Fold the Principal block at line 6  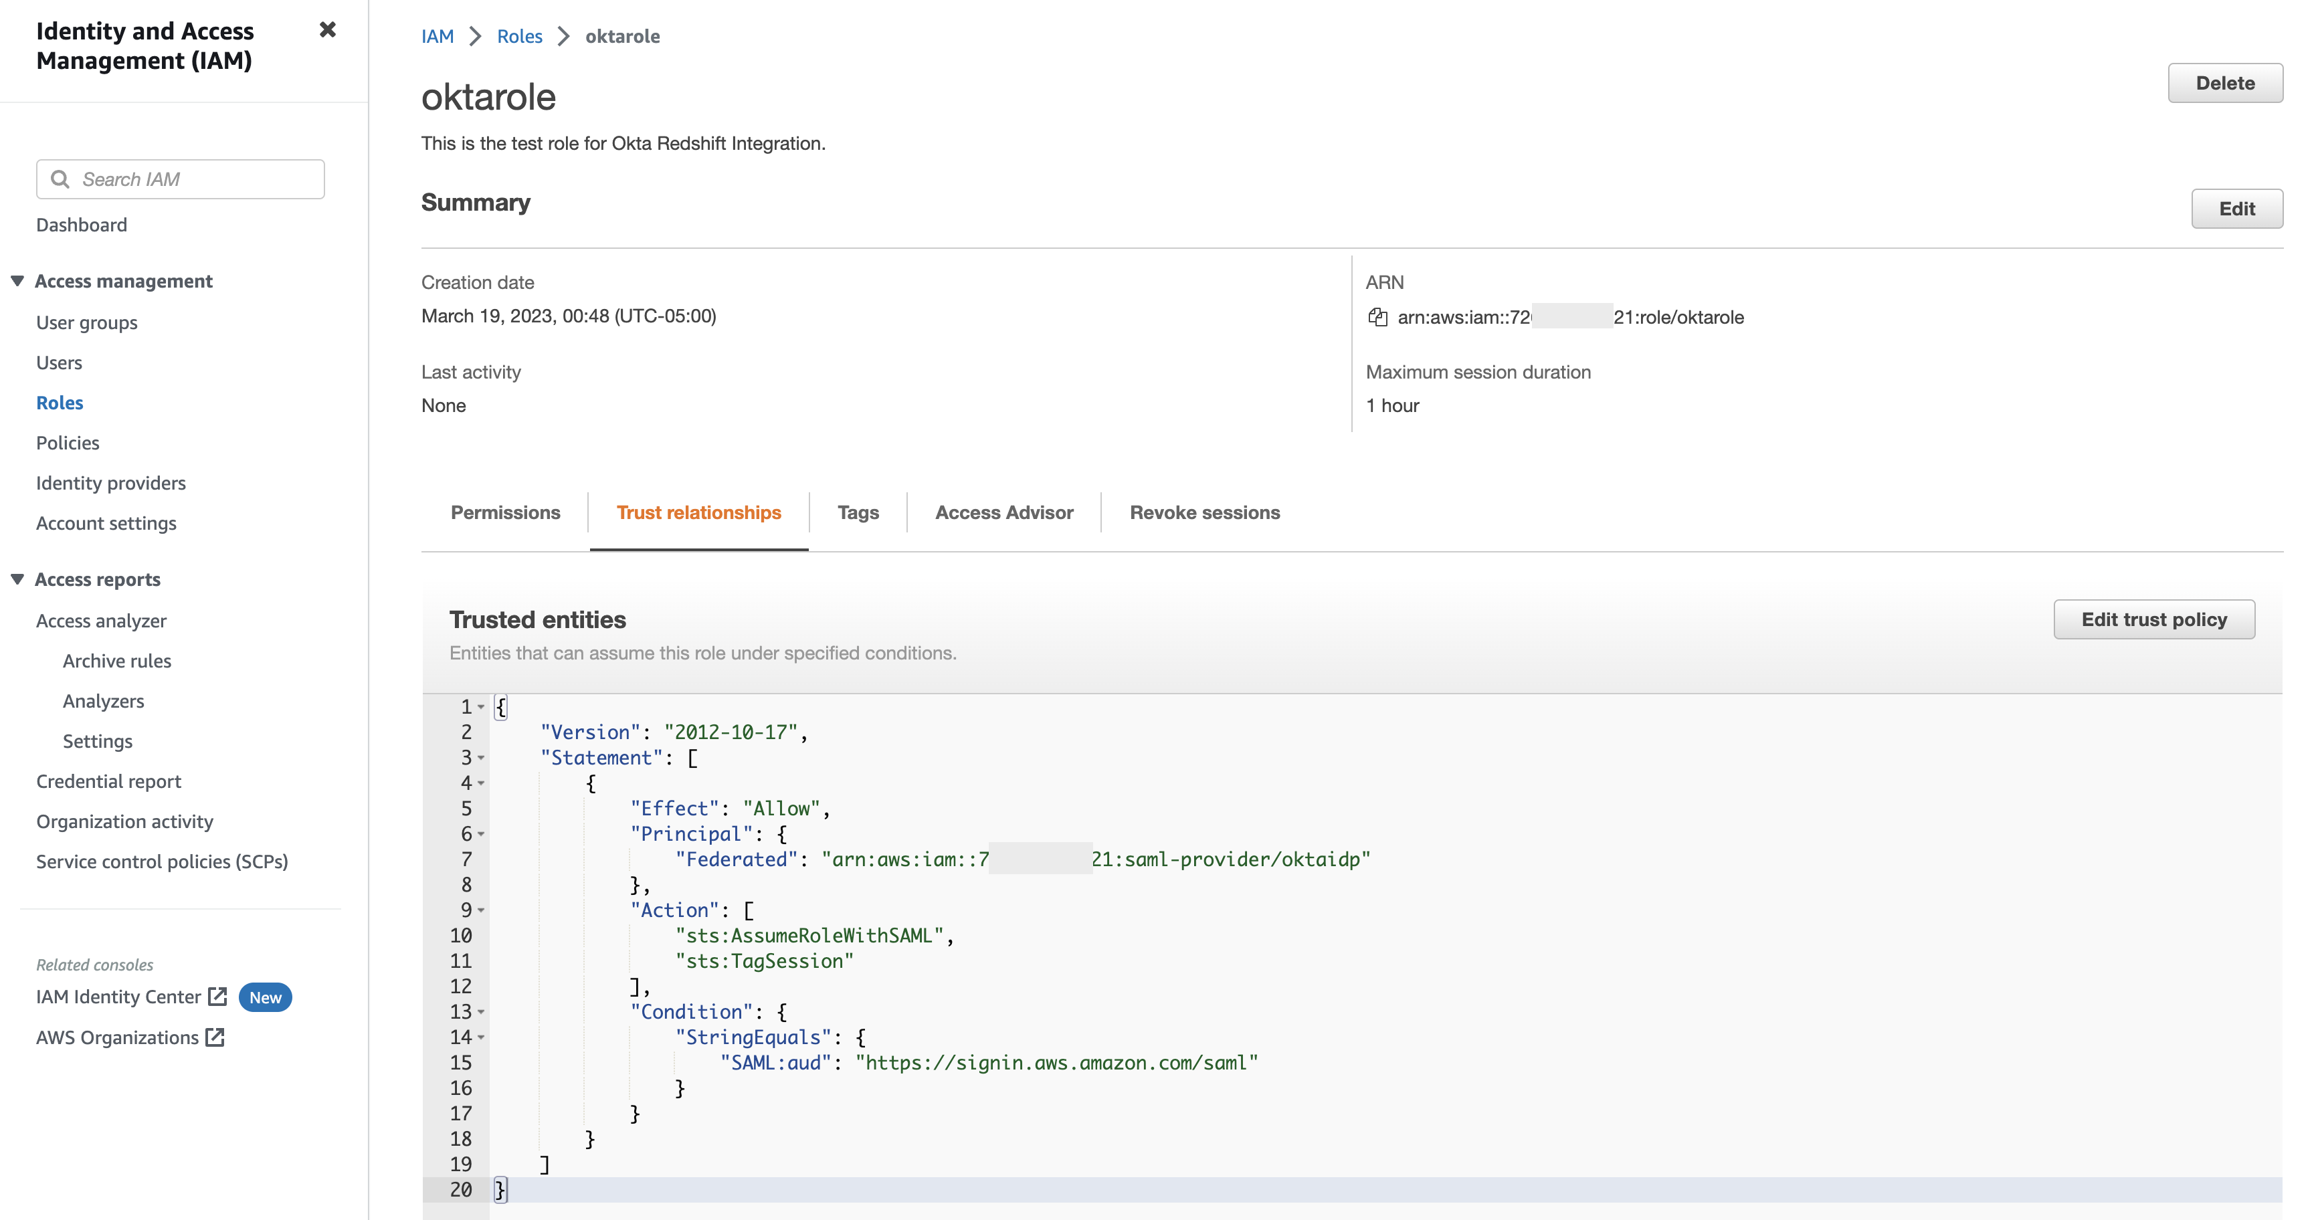point(481,834)
